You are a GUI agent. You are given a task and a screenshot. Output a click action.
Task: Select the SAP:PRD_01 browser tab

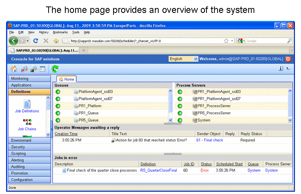[x=44, y=51]
